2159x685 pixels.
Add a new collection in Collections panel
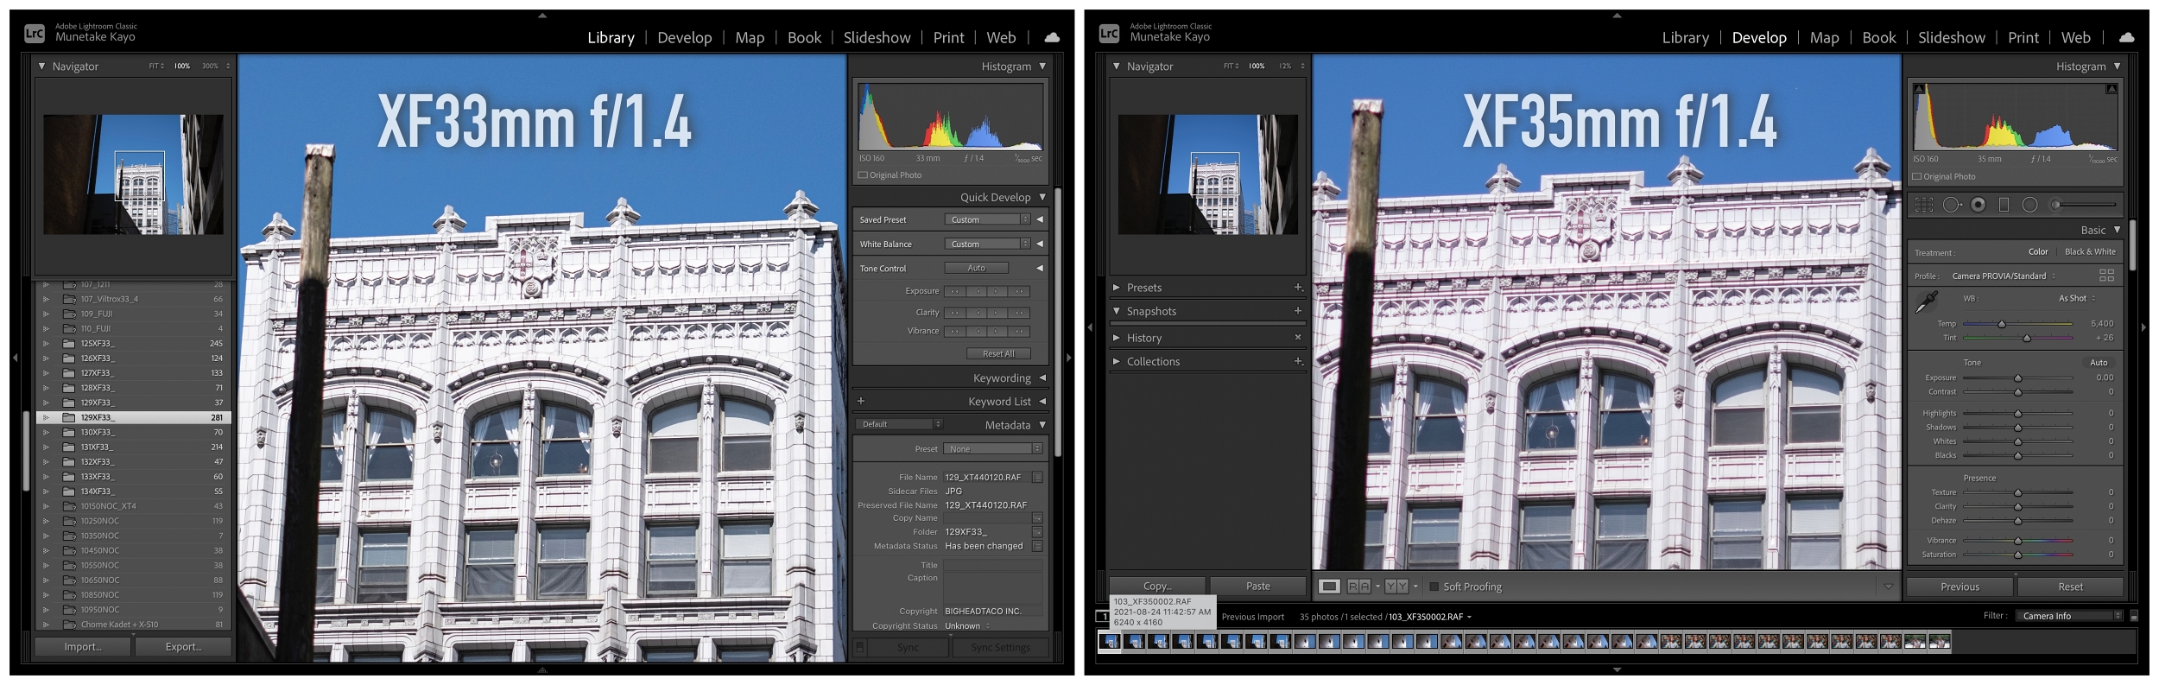[x=1298, y=361]
